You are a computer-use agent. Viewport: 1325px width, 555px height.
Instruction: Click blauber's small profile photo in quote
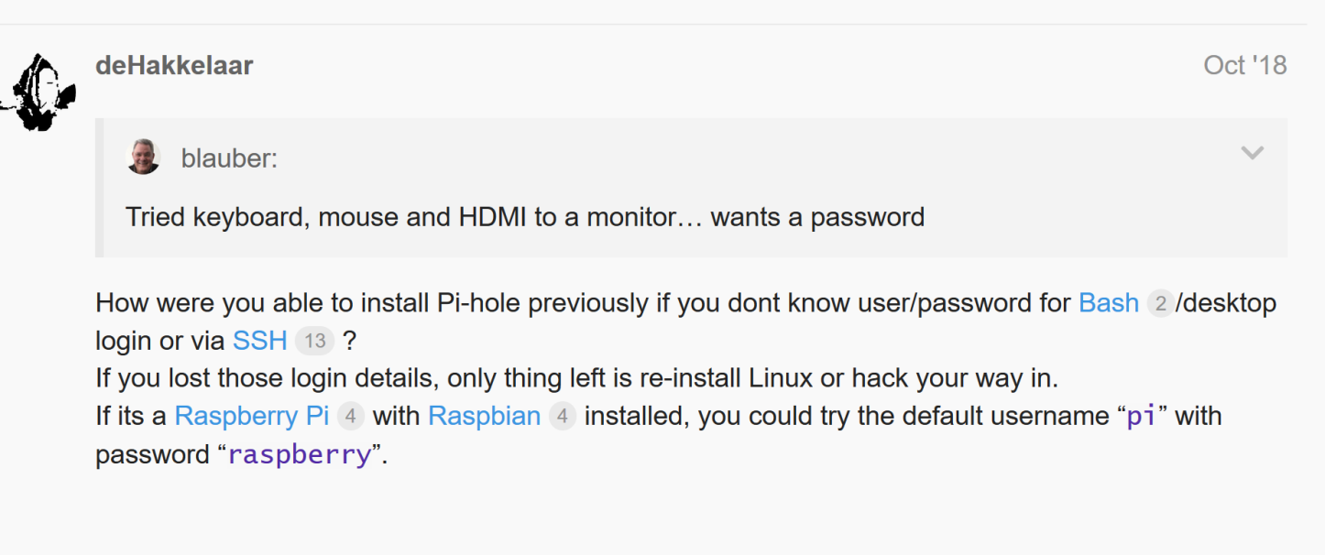[x=143, y=158]
